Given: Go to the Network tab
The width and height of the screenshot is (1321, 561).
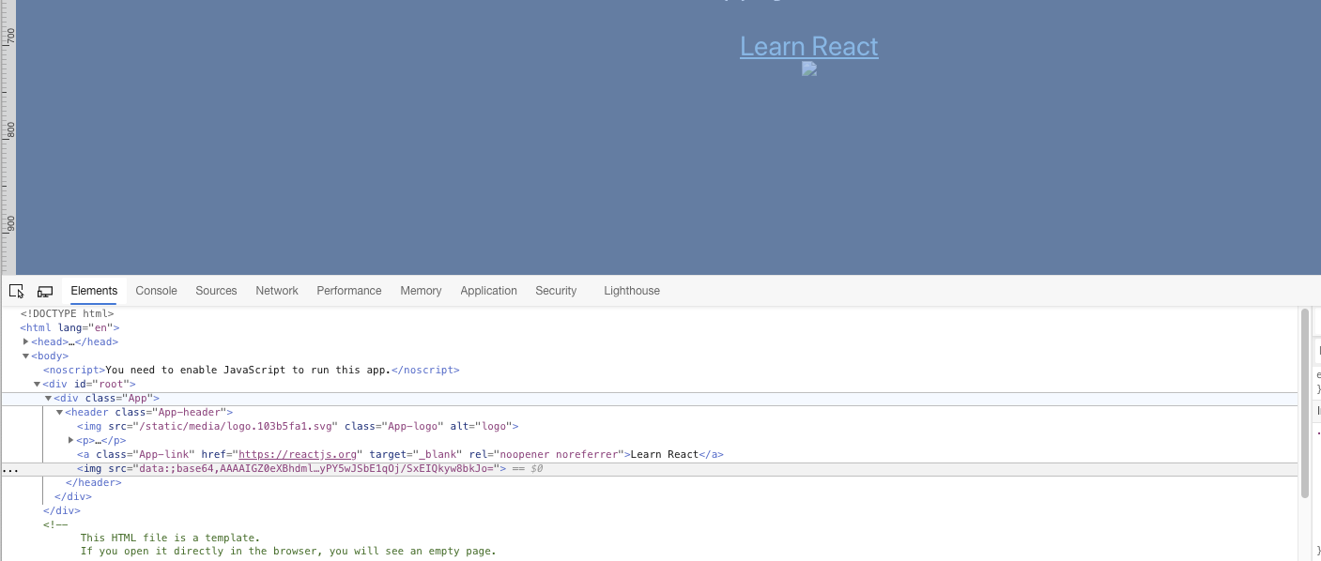Looking at the screenshot, I should (277, 291).
